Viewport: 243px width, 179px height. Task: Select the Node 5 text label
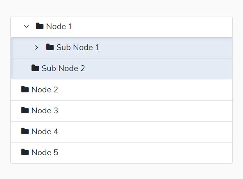pyautogui.click(x=45, y=152)
